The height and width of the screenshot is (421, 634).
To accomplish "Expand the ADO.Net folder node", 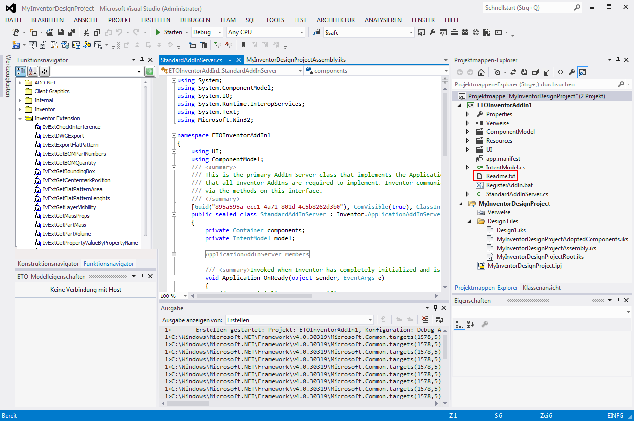I will (x=20, y=83).
